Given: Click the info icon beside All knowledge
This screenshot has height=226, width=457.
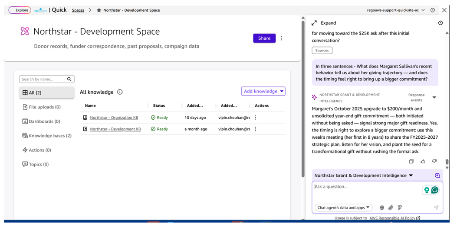Looking at the screenshot, I should (x=120, y=92).
